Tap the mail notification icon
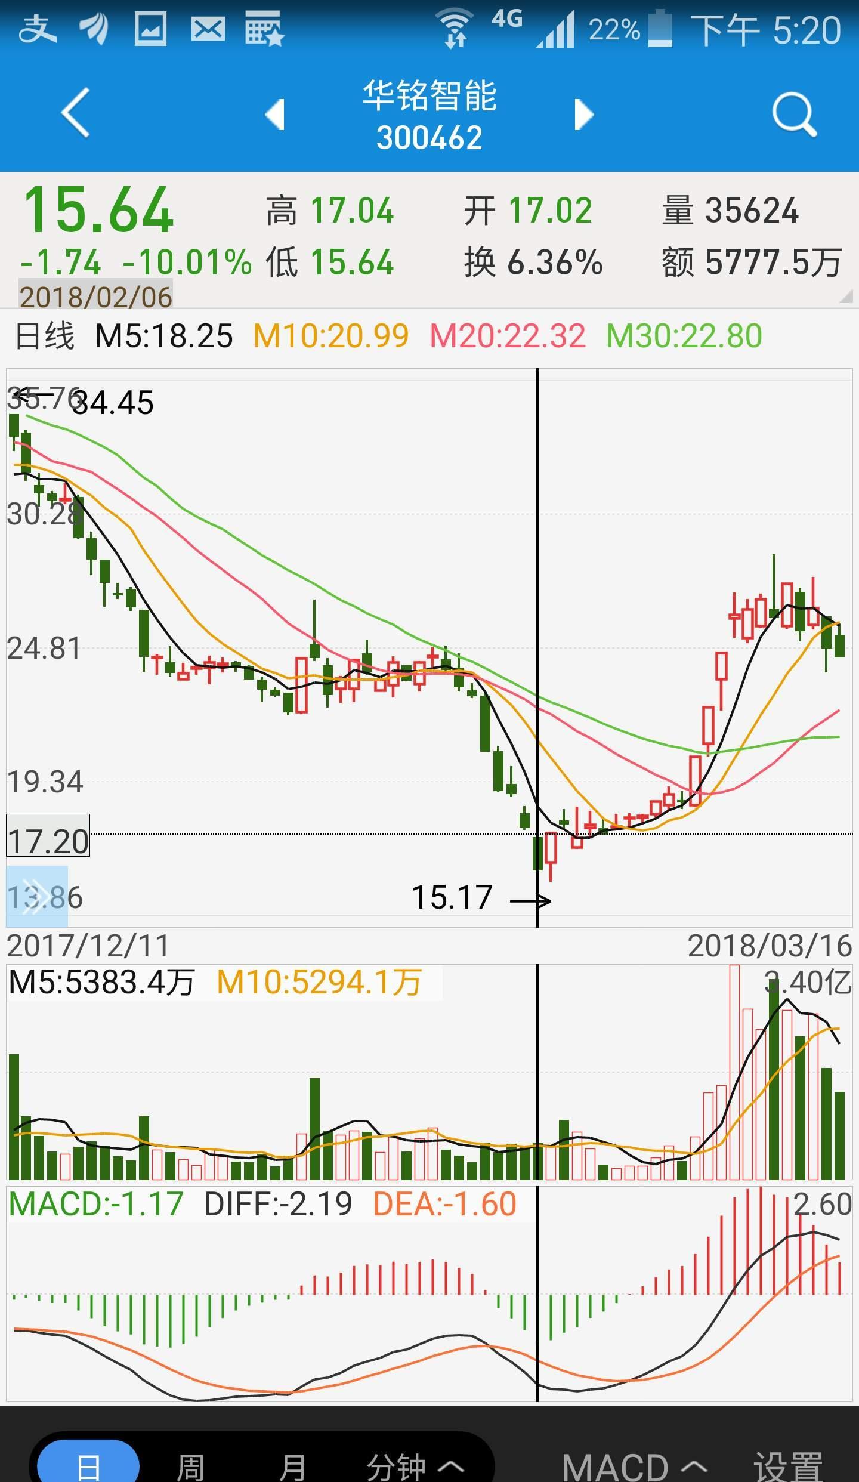This screenshot has width=859, height=1482. tap(208, 29)
